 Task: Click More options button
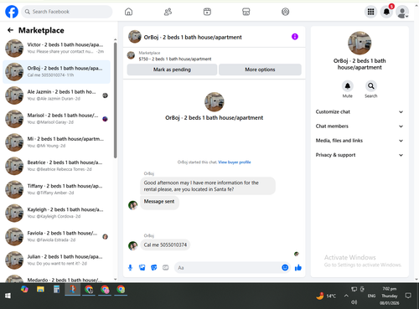point(260,70)
